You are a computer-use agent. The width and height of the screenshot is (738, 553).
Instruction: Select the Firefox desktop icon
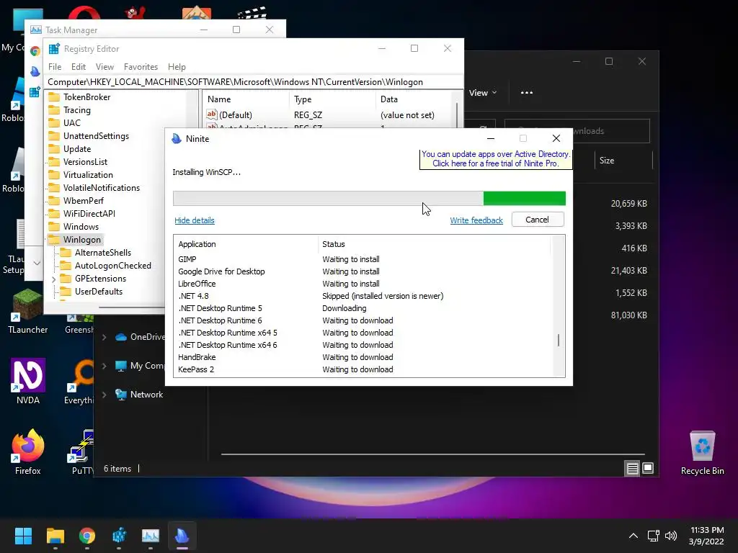click(28, 452)
